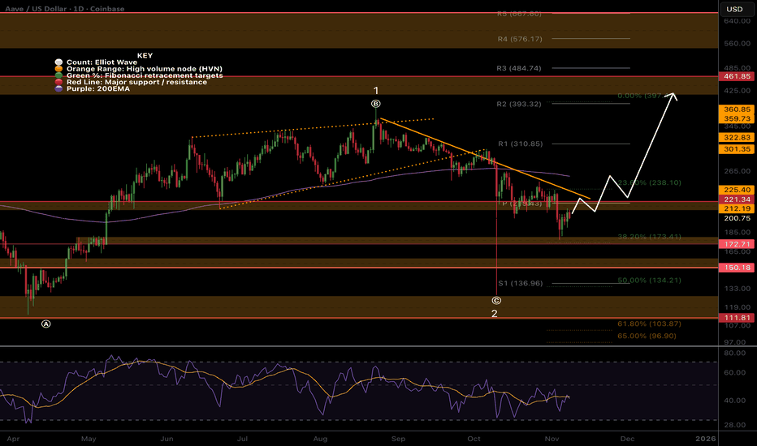Select the circled A wave marker

(x=45, y=324)
